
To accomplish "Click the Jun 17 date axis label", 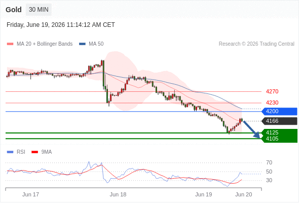I will coord(30,194).
